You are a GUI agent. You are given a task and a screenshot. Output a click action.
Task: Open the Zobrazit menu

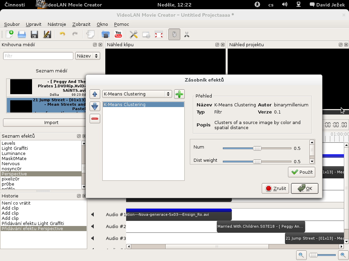(81, 24)
